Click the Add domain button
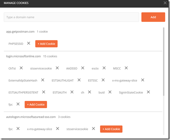This screenshot has width=170, height=140. pos(153,17)
